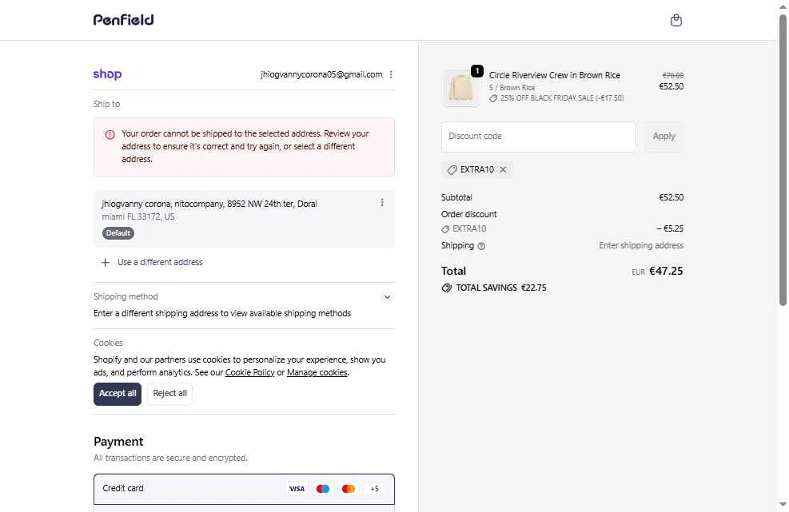
Task: Click the Payment heading
Action: 118,442
